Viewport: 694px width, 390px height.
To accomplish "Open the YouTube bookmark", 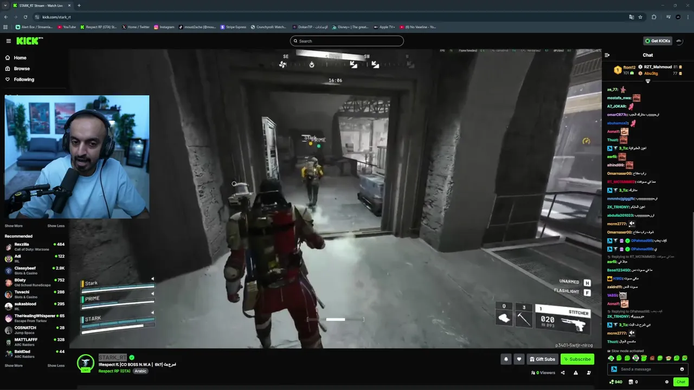I will click(67, 27).
